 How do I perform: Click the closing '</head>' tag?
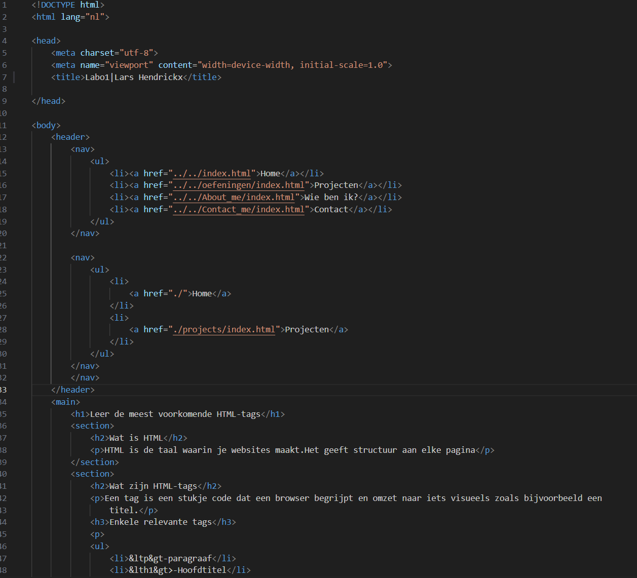tap(49, 101)
